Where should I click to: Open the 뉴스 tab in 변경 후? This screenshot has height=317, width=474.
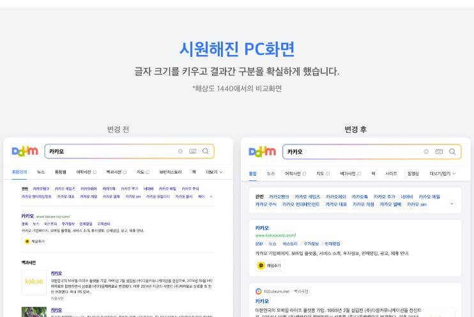271,173
